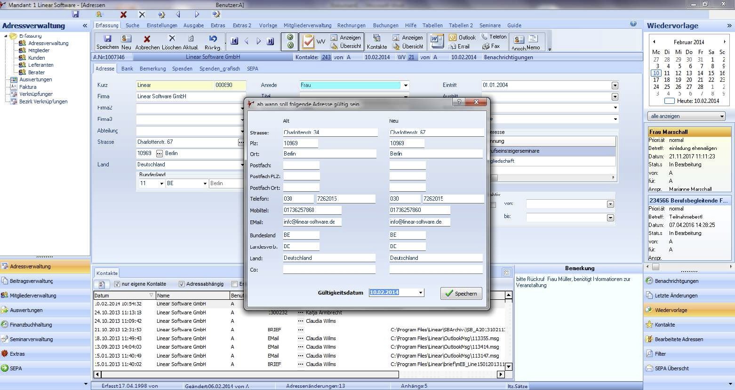Click the Telefon toolbar item
735x390 pixels.
494,37
